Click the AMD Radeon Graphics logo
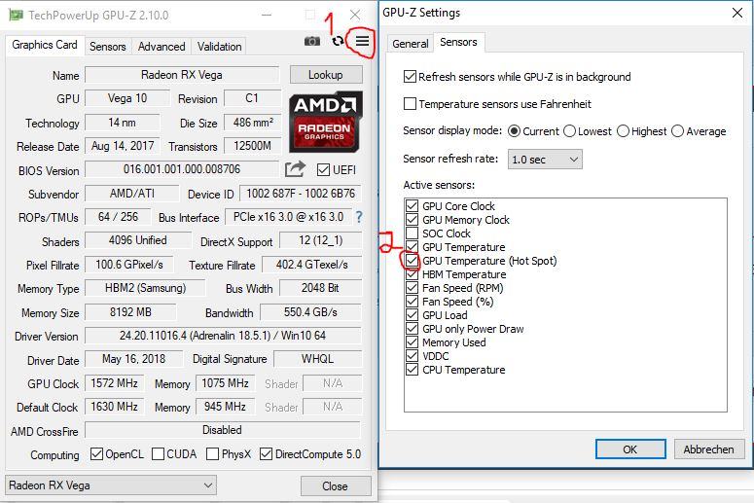 (x=326, y=123)
